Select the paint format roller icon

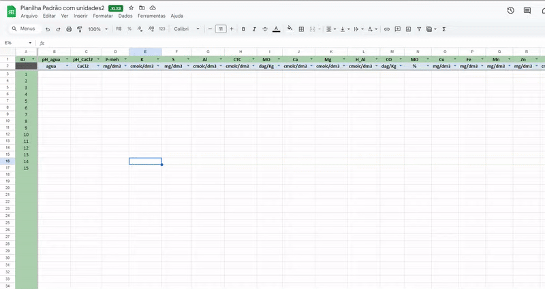80,29
